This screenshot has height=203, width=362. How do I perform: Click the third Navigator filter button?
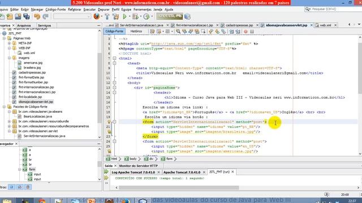point(28,187)
